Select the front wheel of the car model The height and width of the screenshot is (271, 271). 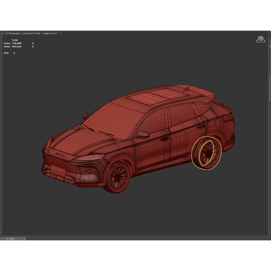click(x=117, y=177)
